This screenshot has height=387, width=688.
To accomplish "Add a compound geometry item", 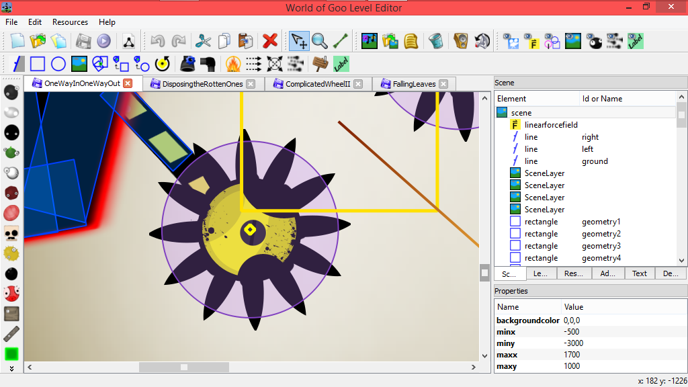I will (100, 64).
